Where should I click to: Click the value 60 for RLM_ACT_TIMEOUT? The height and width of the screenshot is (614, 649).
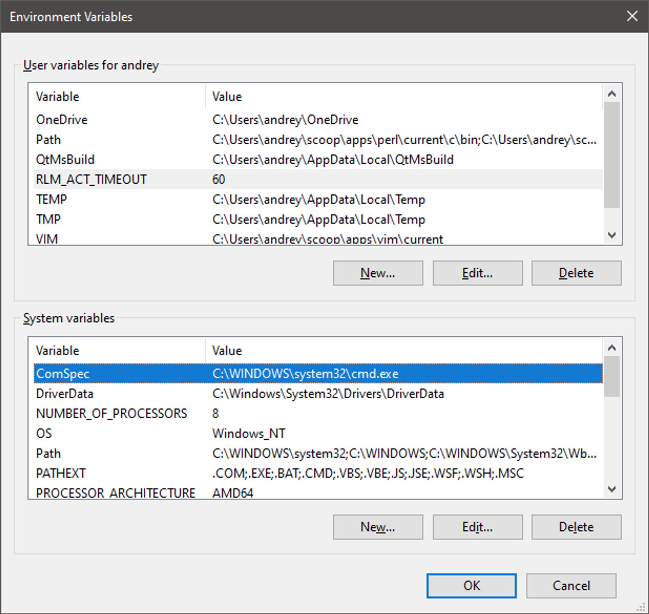pyautogui.click(x=219, y=179)
